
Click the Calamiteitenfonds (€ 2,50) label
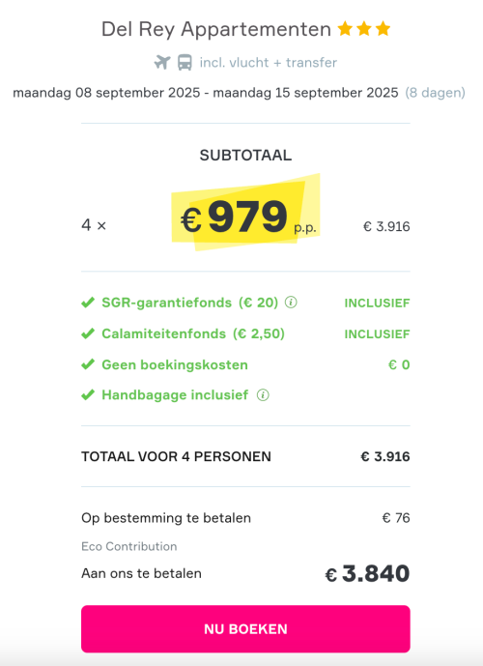[x=193, y=333]
